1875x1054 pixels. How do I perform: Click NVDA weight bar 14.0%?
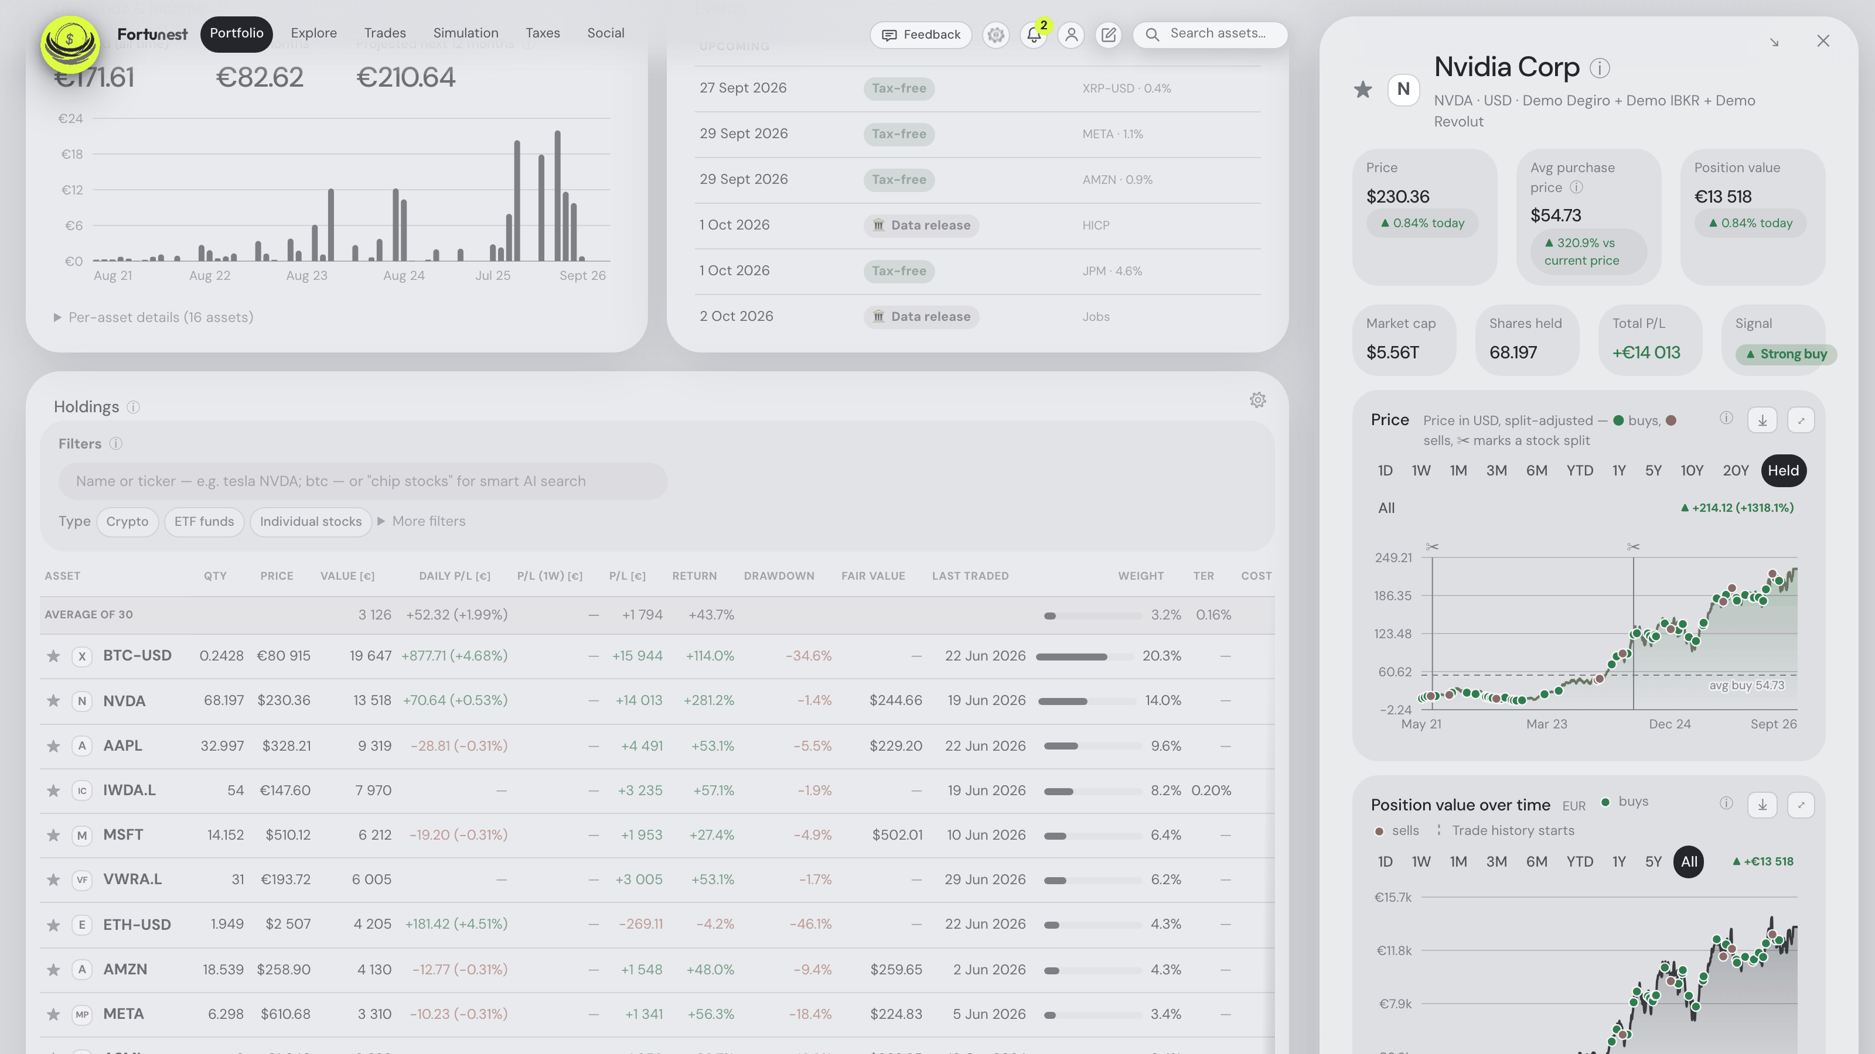click(x=1087, y=702)
